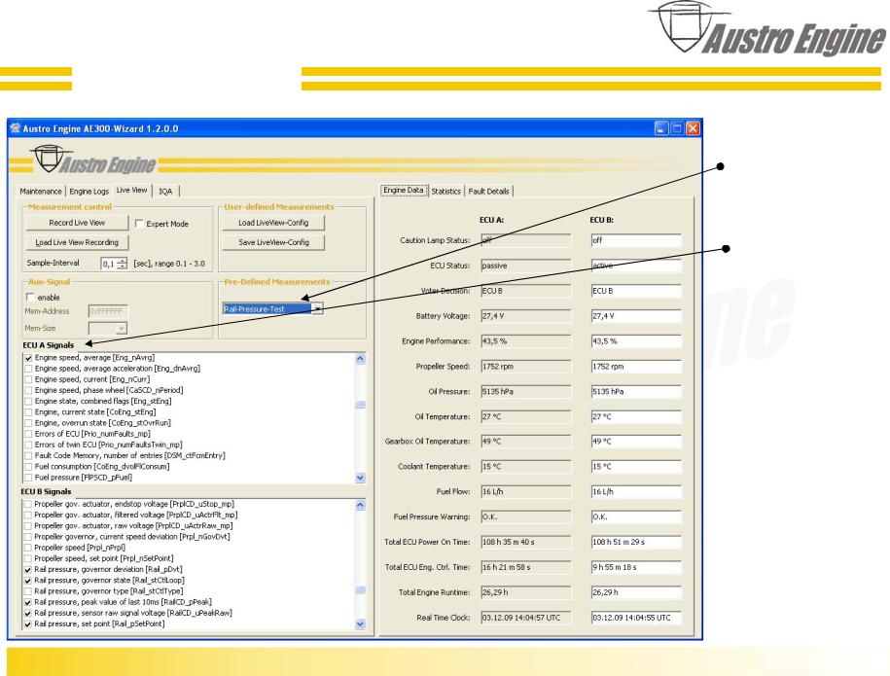Click the Mem-Address input field
890x676 pixels.
pyautogui.click(x=108, y=311)
